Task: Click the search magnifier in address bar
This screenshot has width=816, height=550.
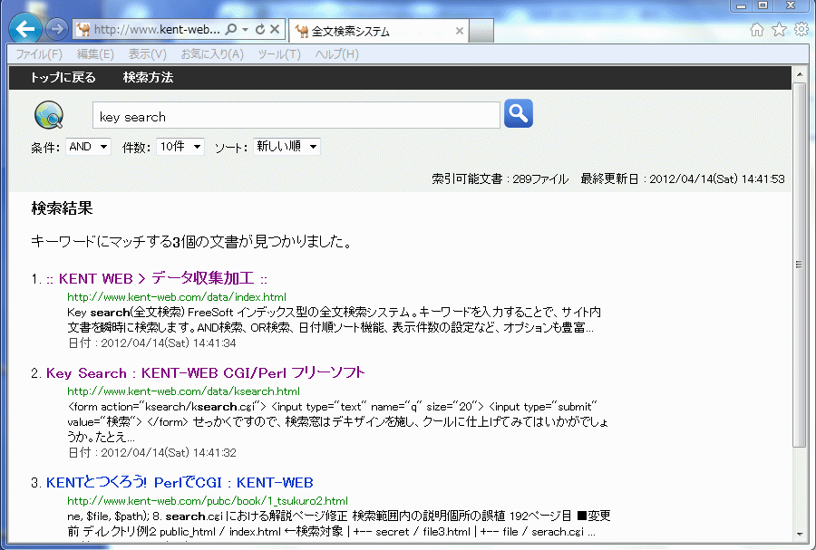Action: pyautogui.click(x=231, y=30)
